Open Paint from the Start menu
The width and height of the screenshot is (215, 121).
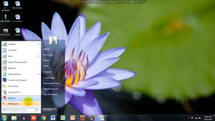21,56
